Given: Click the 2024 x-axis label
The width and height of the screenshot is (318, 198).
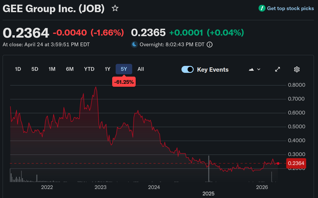Looking at the screenshot, I should point(154,187).
